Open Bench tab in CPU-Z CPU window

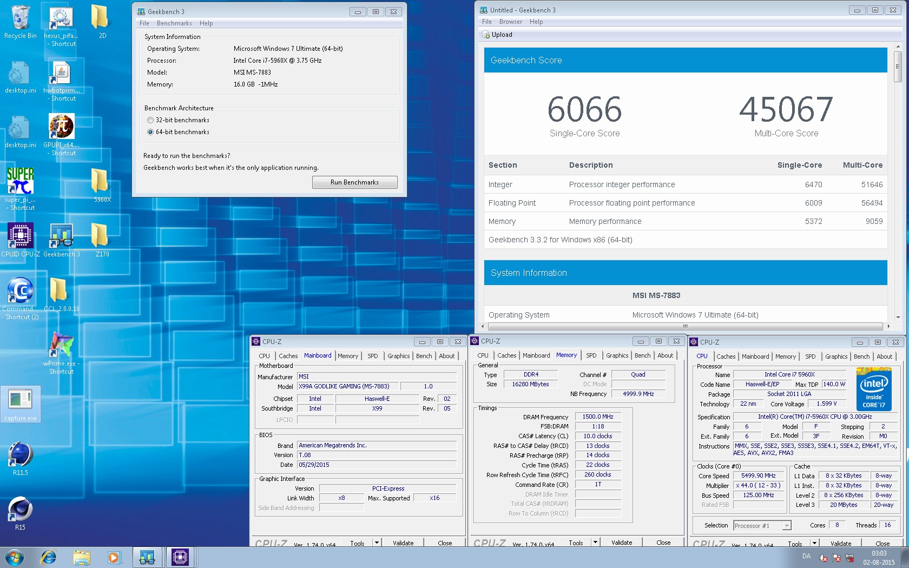pyautogui.click(x=862, y=356)
